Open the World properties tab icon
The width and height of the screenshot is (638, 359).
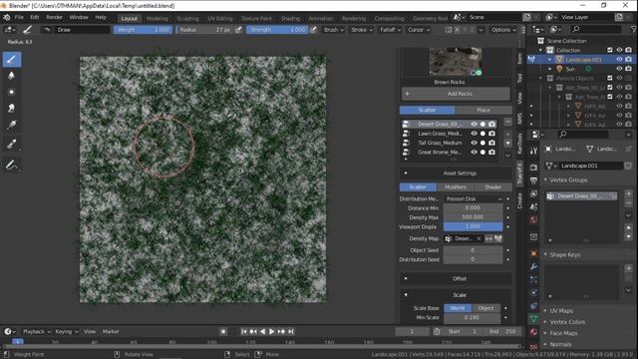pos(533,220)
